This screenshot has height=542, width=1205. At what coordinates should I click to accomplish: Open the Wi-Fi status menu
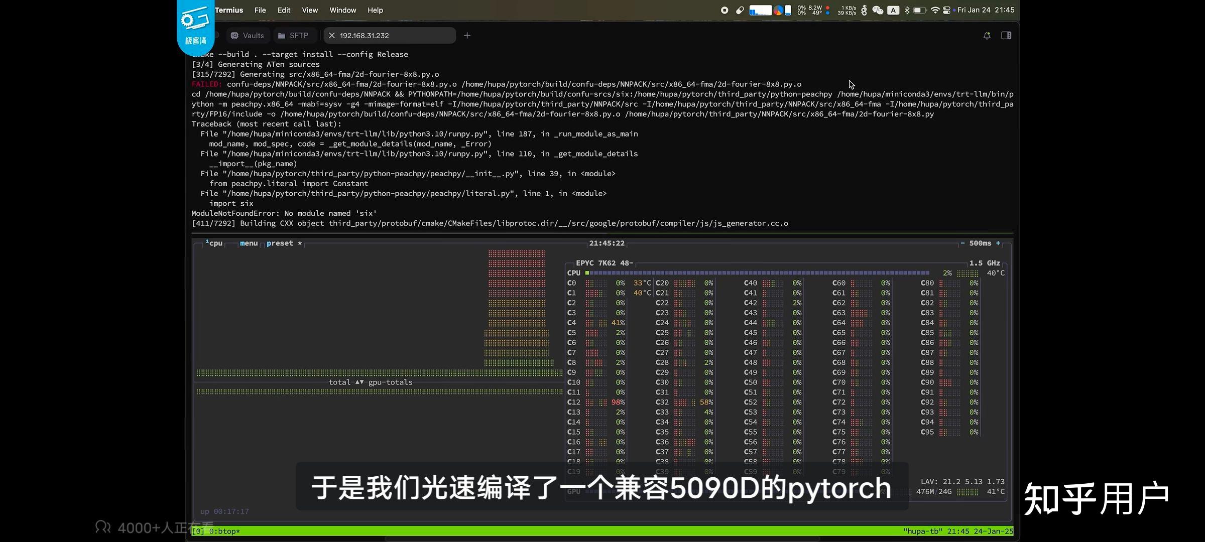point(935,10)
